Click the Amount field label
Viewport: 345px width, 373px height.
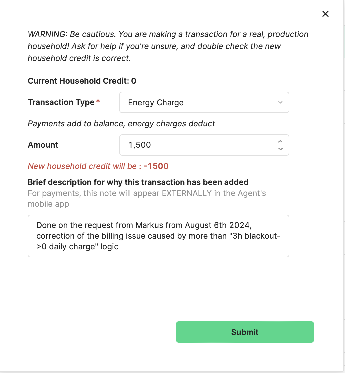coord(43,145)
